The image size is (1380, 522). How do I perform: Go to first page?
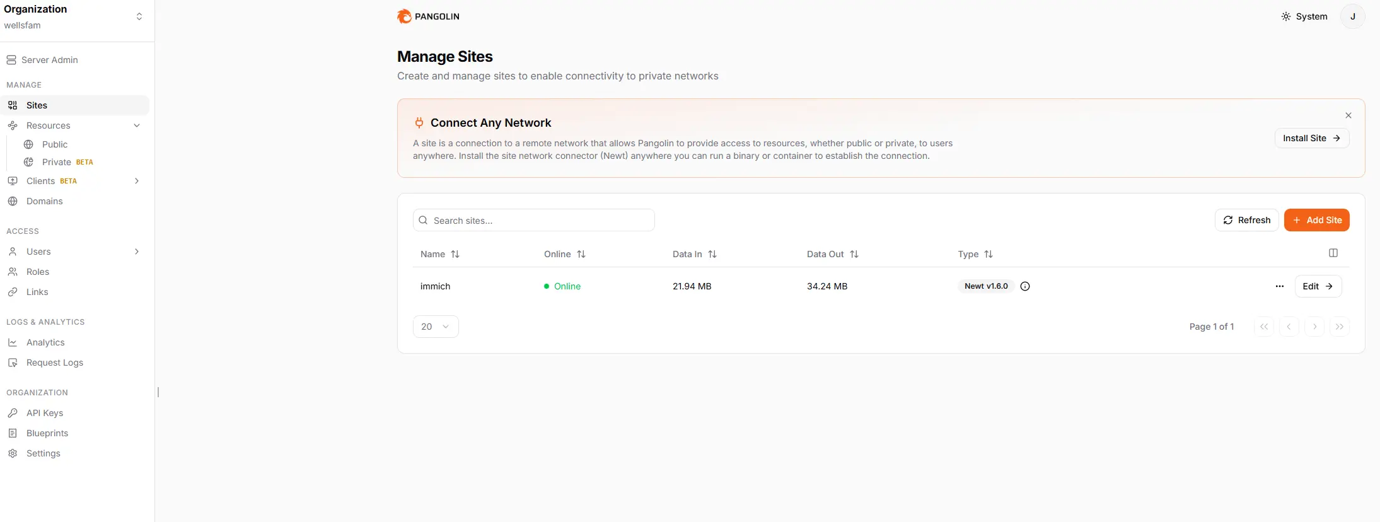pos(1264,327)
